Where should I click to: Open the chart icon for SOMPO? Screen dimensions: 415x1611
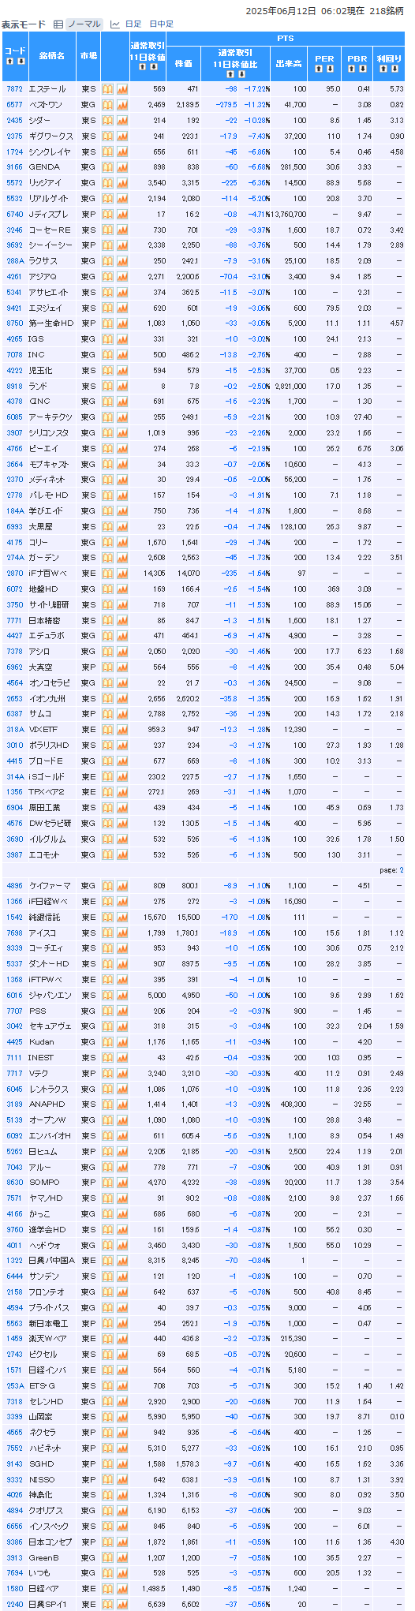(x=122, y=1183)
